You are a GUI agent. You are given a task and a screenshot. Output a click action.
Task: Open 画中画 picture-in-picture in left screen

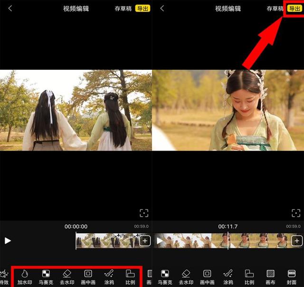point(88,277)
